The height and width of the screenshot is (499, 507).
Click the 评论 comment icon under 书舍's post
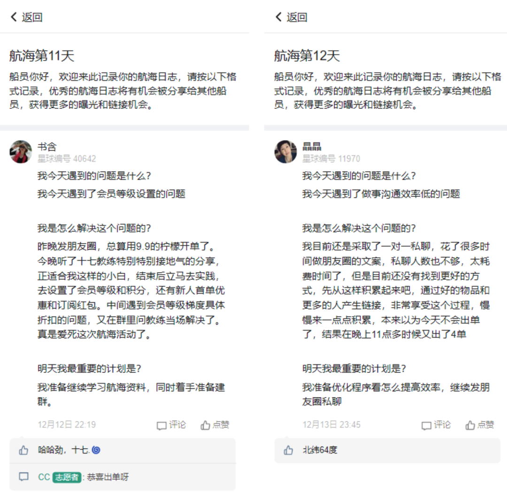pos(161,425)
